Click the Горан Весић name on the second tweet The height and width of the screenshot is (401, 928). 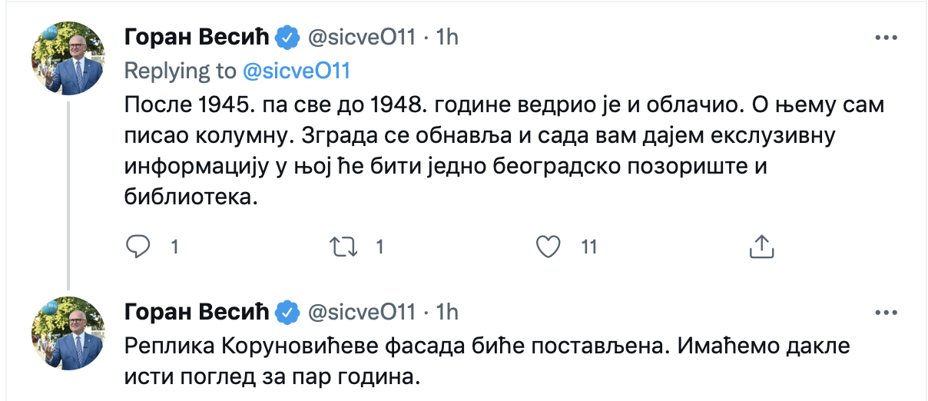coord(197,312)
